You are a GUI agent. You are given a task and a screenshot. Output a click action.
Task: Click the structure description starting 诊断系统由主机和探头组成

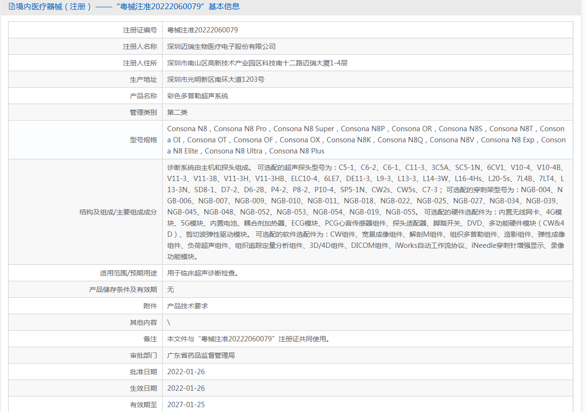pos(366,212)
